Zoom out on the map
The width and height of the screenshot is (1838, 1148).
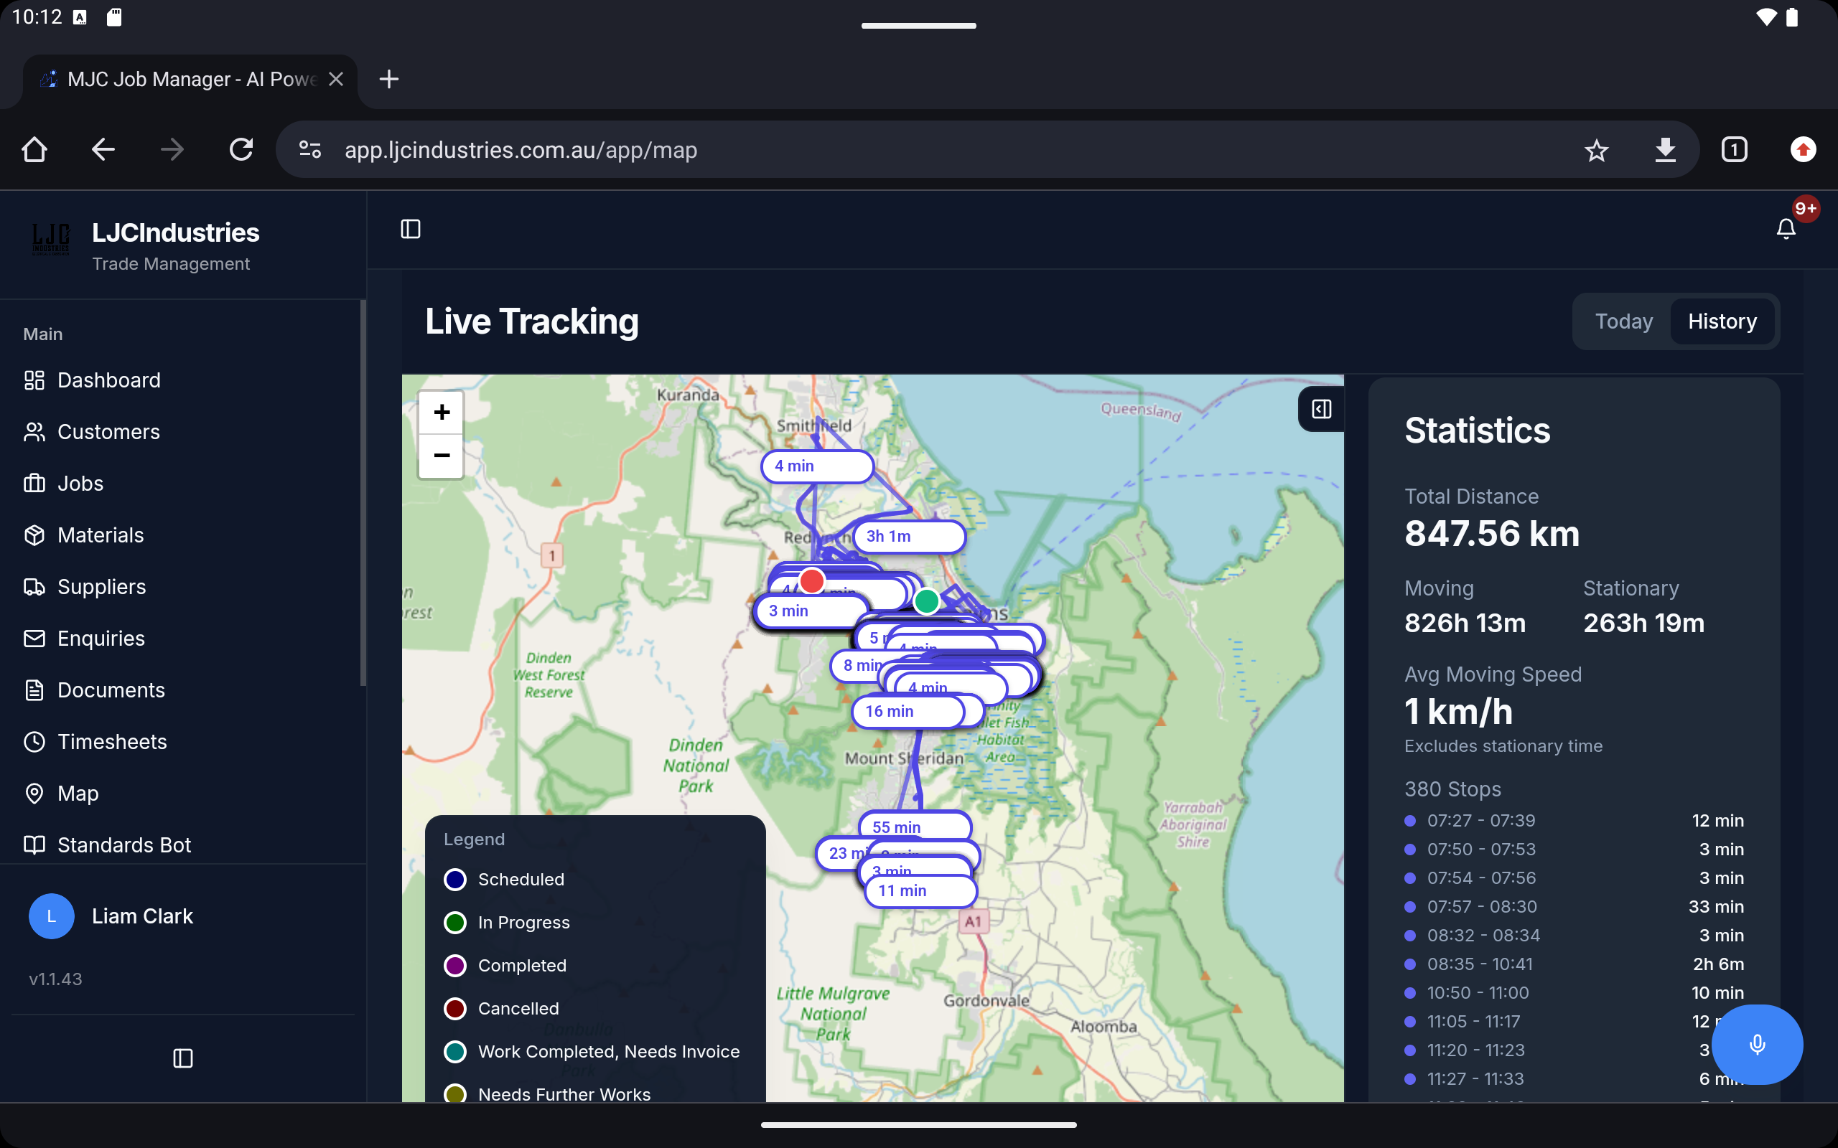pos(442,456)
